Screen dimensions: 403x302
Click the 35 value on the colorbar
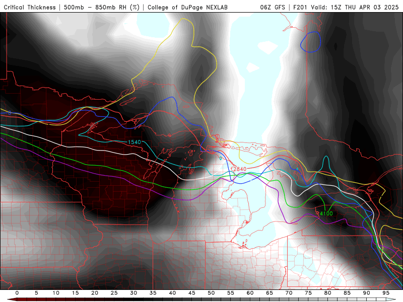(x=153, y=293)
